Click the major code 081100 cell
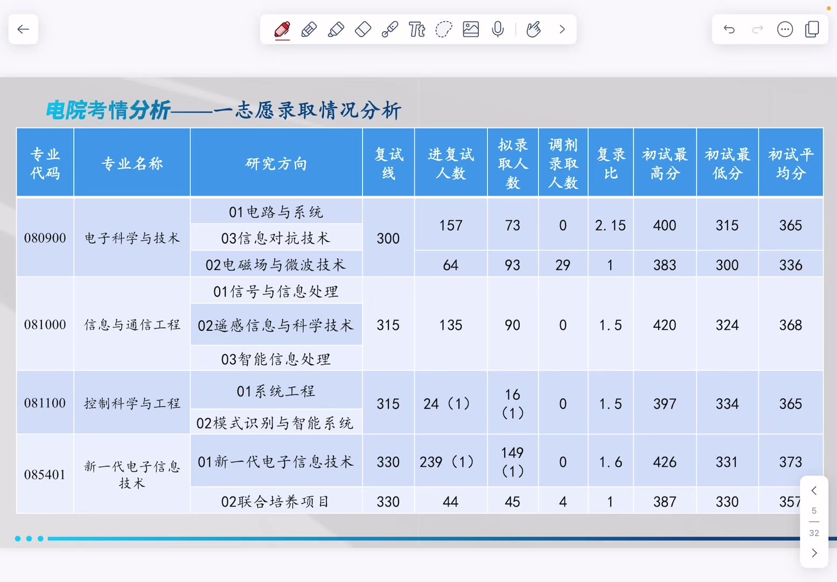The width and height of the screenshot is (837, 582). [45, 403]
